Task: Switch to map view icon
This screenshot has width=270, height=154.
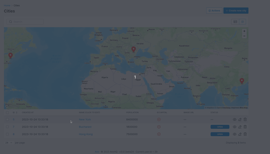Action: point(242,22)
